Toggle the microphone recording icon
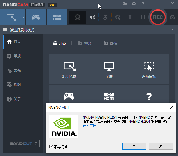 click(x=105, y=17)
